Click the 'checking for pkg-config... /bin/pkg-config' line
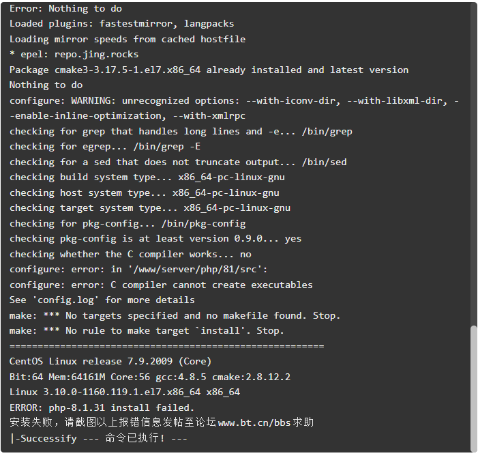 (128, 224)
